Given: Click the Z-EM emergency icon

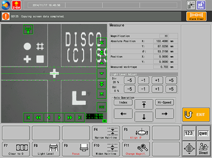Looking at the screenshot, I should [x=17, y=5].
